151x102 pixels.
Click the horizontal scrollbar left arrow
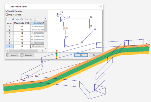[7, 50]
